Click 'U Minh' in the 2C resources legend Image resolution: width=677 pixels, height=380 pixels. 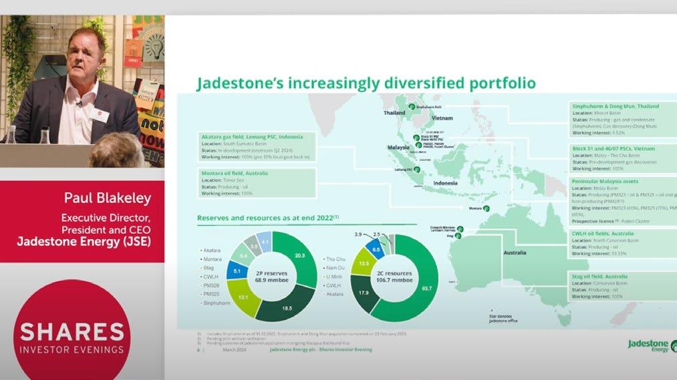(334, 277)
